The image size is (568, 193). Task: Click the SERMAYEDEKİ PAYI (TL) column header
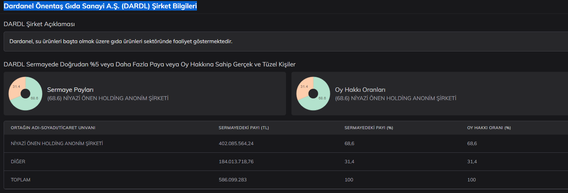pos(244,128)
